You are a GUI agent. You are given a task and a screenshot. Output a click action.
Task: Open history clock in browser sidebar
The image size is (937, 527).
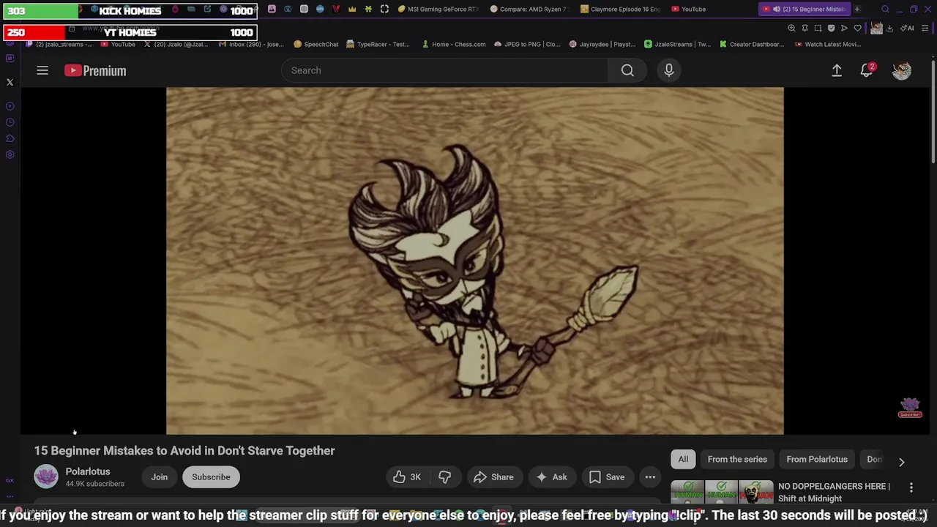[x=10, y=122]
